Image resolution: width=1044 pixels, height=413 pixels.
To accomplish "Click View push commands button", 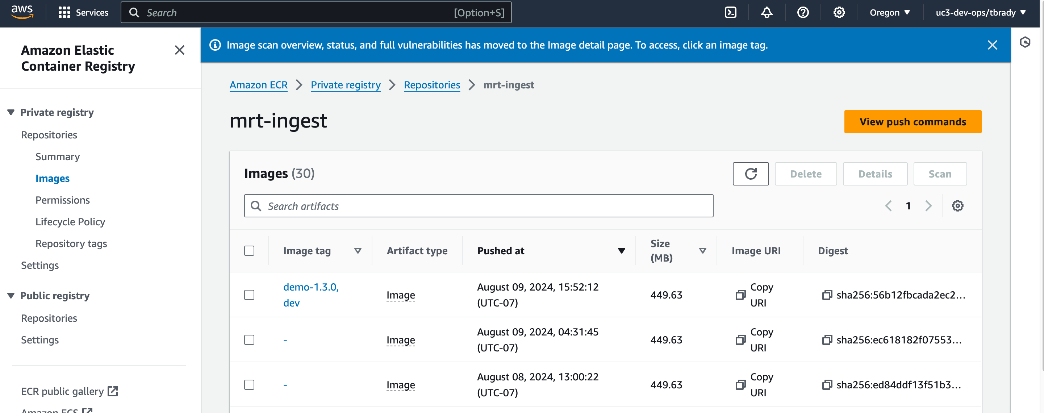I will pos(913,122).
